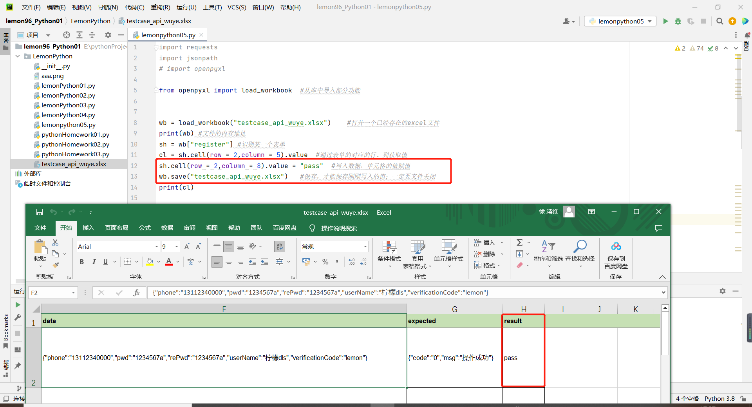This screenshot has width=752, height=407.
Task: Open run configuration dropdown lemonpython05
Action: coord(620,21)
